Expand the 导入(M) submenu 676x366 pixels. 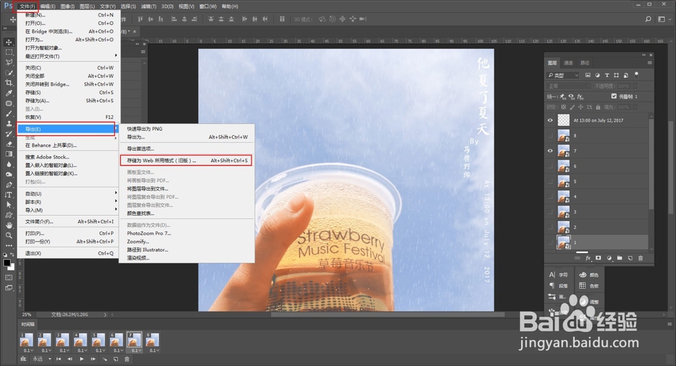pos(68,210)
